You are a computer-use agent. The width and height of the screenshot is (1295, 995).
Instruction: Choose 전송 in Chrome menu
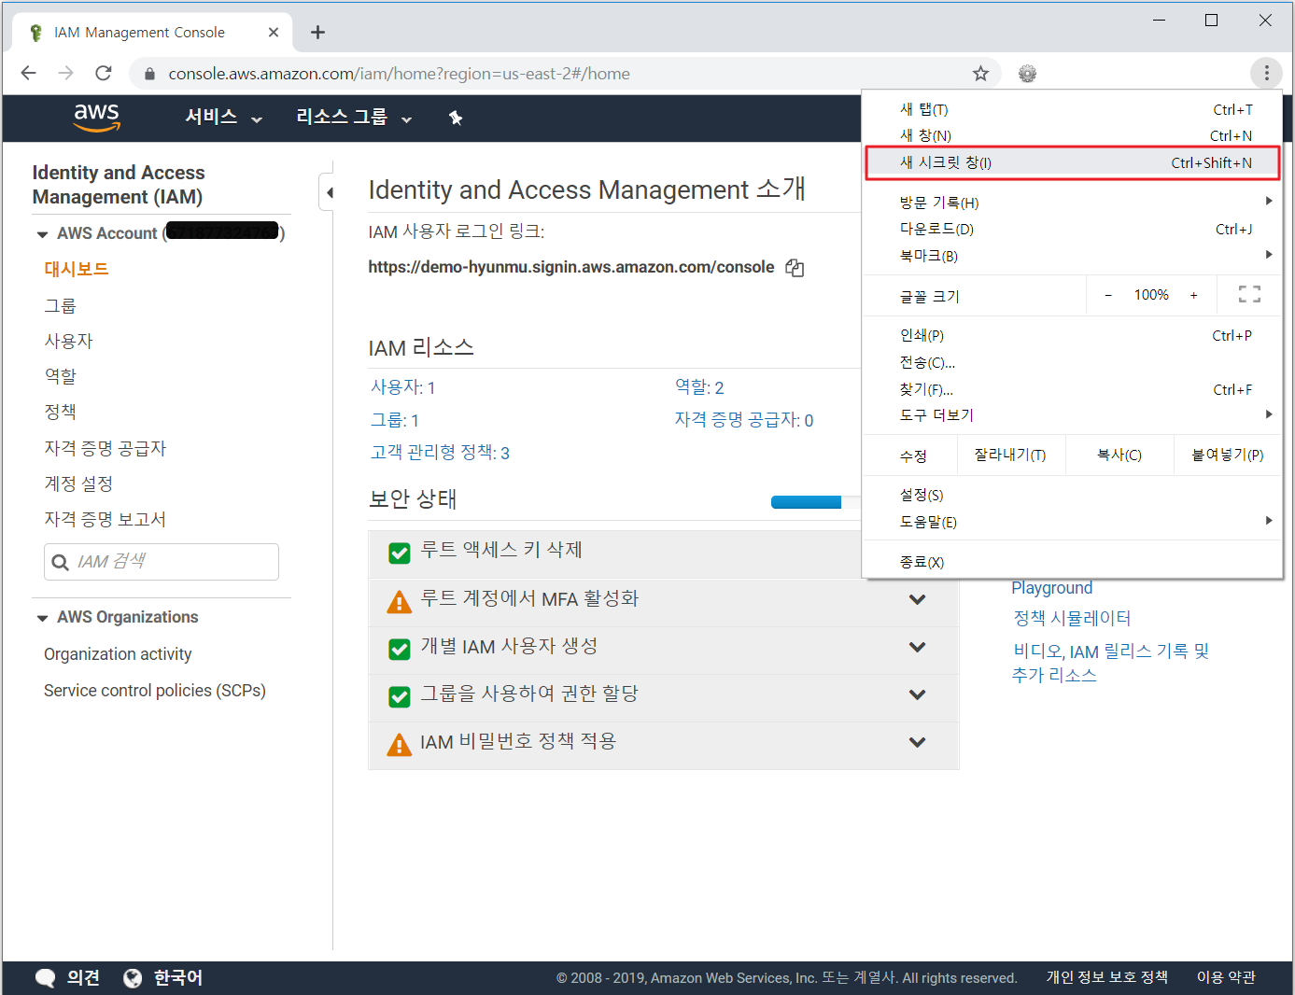[x=1072, y=362]
